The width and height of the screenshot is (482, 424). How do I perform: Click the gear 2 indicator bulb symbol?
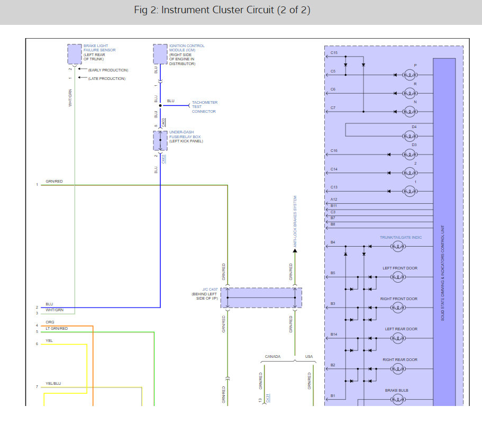pyautogui.click(x=410, y=173)
